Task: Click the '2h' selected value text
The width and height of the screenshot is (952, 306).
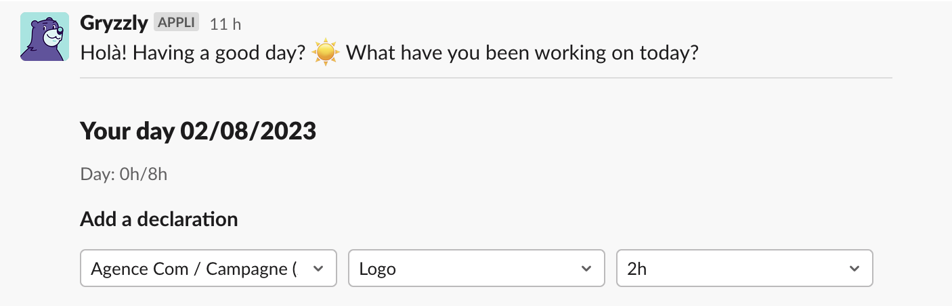Action: click(x=637, y=269)
